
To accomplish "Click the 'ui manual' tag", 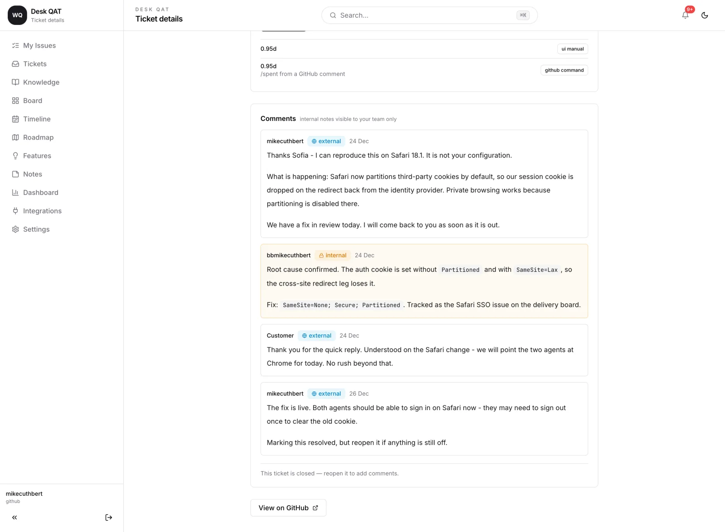I will pos(572,49).
